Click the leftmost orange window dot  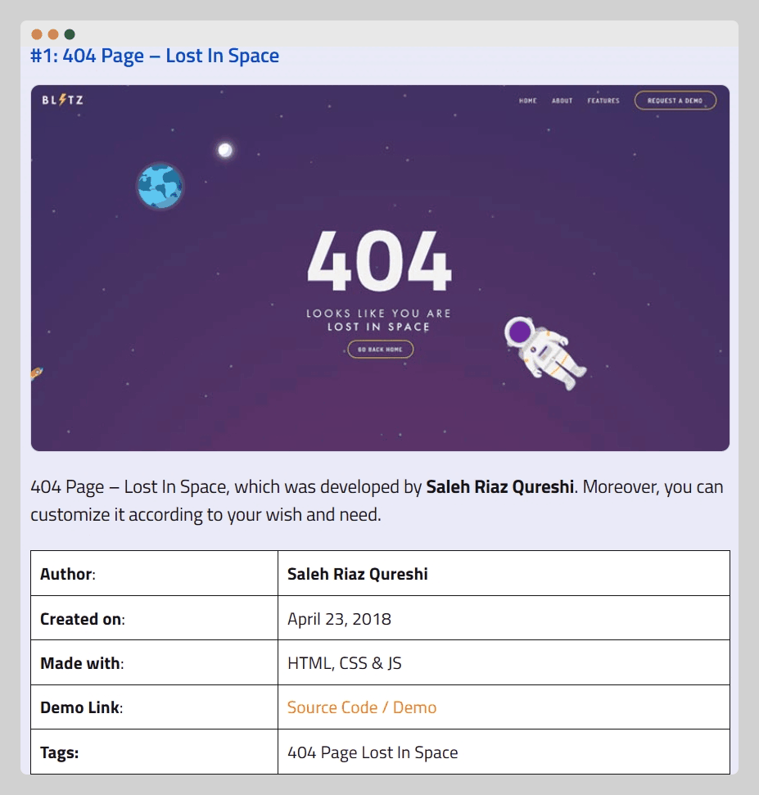37,34
